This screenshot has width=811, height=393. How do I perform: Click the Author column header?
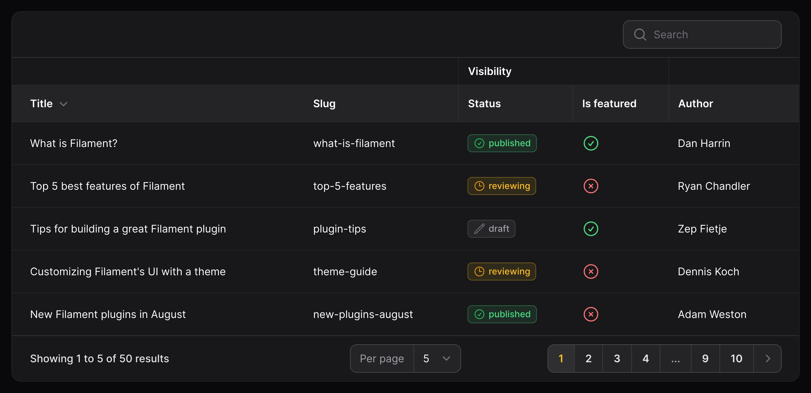[x=695, y=104]
